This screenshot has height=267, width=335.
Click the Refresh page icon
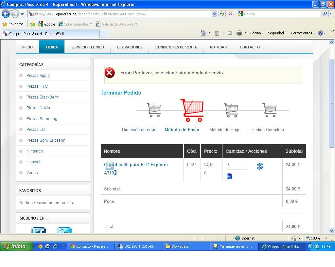222,14
